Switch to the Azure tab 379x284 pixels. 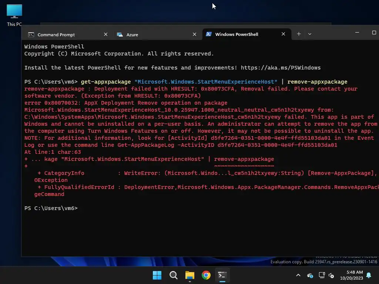(x=157, y=34)
